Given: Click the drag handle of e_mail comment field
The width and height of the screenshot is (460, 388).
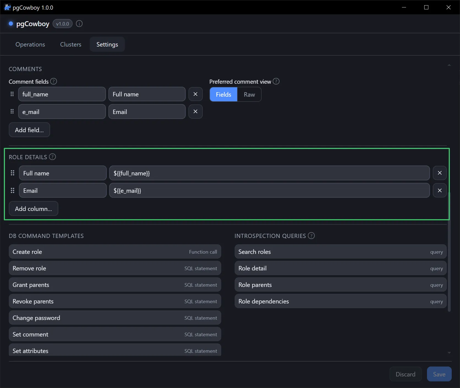Looking at the screenshot, I should tap(12, 111).
